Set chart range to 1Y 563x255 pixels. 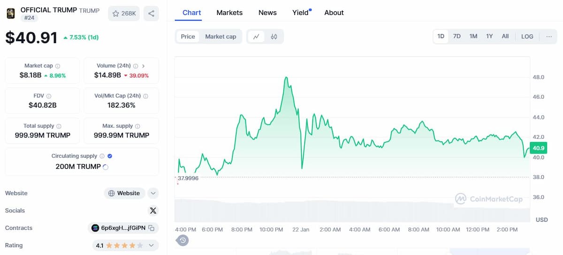(x=489, y=36)
